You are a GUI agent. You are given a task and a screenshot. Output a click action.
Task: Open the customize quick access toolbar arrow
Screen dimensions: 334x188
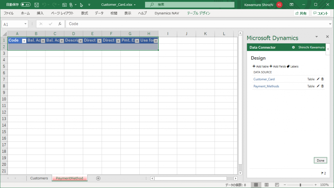click(x=89, y=5)
